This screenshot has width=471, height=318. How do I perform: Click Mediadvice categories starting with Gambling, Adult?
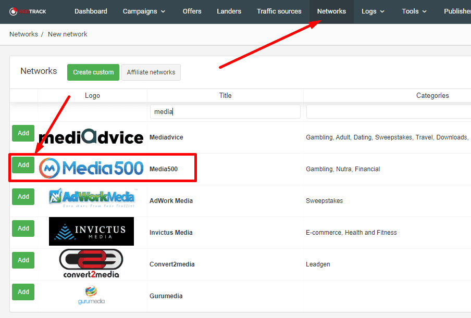pos(387,137)
